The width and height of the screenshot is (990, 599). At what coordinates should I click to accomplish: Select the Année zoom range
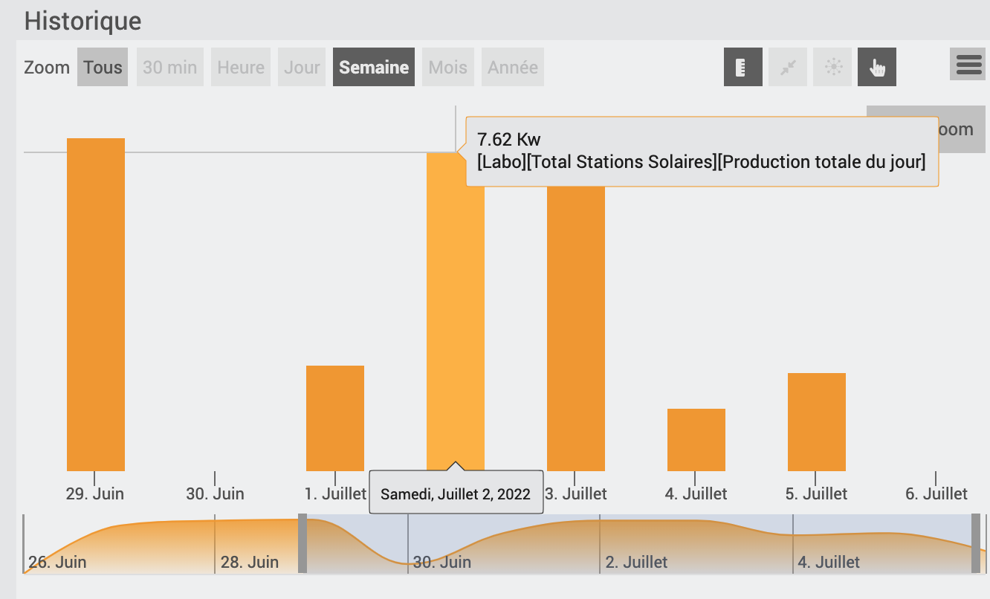(x=513, y=67)
